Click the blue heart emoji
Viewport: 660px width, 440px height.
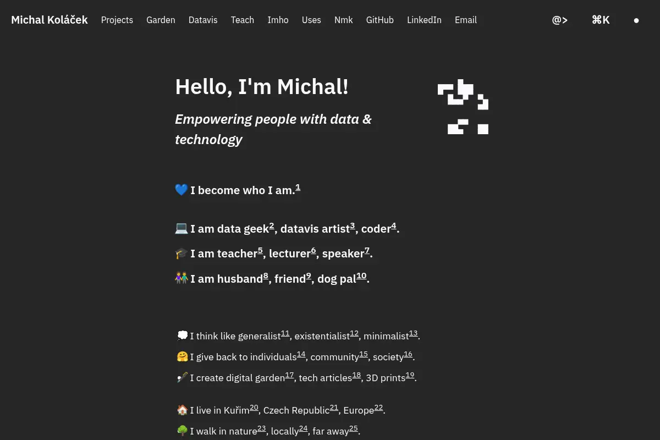click(x=182, y=190)
